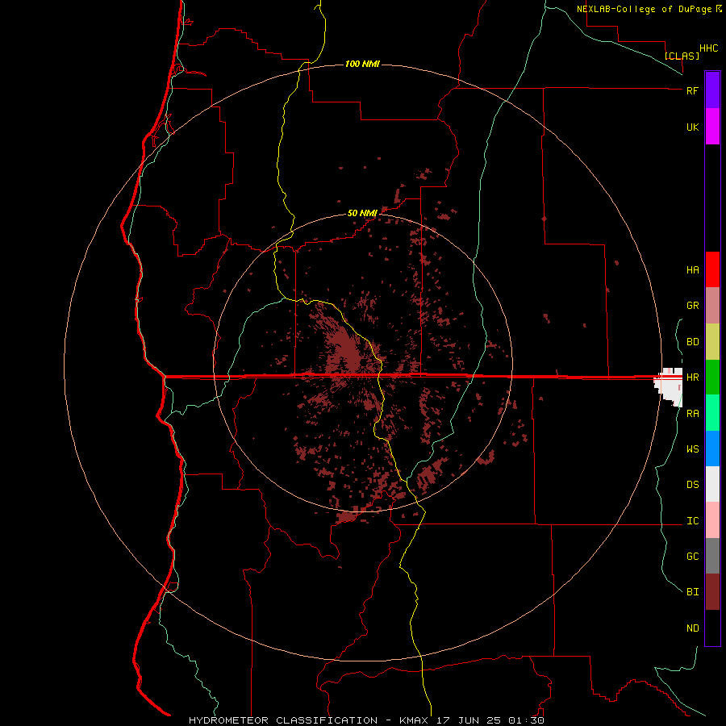726x726 pixels.
Task: Click the BI legend label
Action: click(692, 592)
